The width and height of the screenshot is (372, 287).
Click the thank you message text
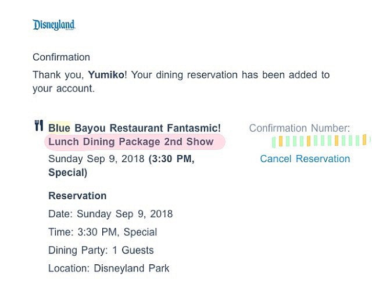pos(181,82)
